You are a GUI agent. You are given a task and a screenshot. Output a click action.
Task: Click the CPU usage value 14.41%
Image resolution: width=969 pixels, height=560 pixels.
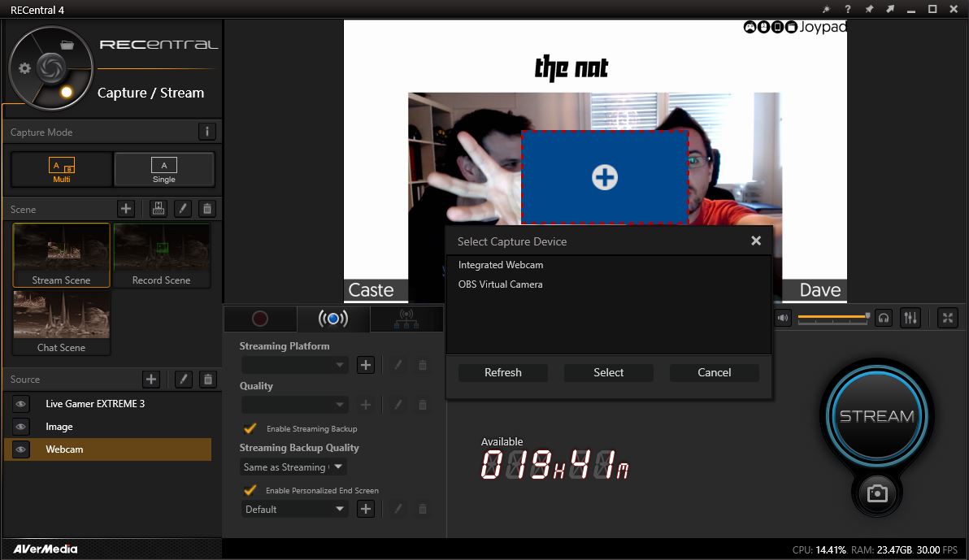coord(831,549)
